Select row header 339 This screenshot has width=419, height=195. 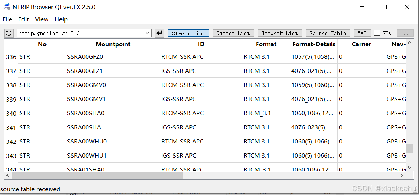11,99
